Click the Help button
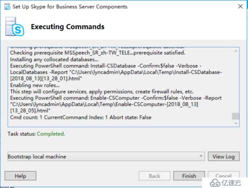 tap(20, 176)
